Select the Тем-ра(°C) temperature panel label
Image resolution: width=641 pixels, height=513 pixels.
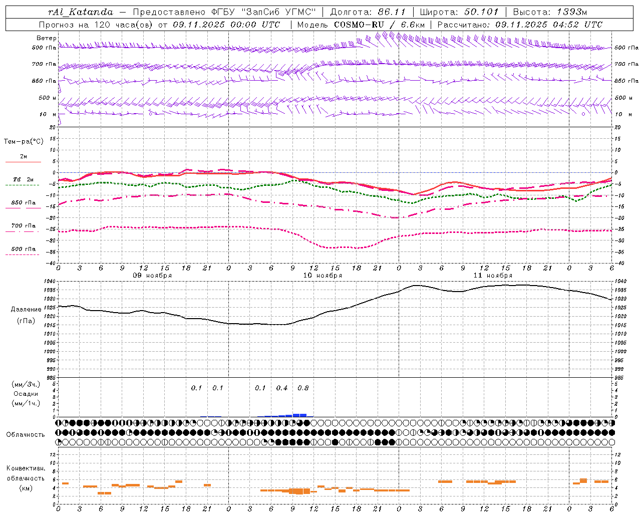[24, 142]
